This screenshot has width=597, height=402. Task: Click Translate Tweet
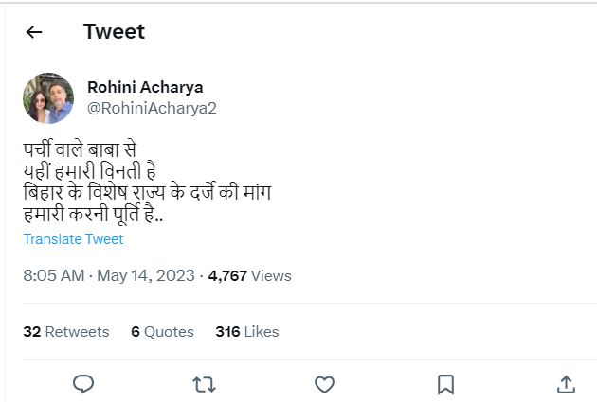[x=73, y=239]
